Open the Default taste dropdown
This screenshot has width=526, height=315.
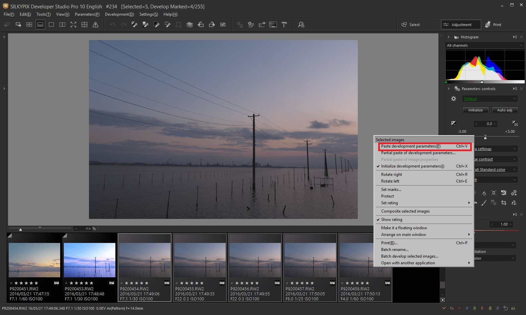click(x=490, y=99)
